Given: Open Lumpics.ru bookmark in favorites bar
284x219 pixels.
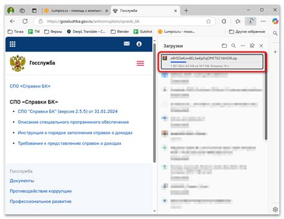Looking at the screenshot, I should (176, 32).
